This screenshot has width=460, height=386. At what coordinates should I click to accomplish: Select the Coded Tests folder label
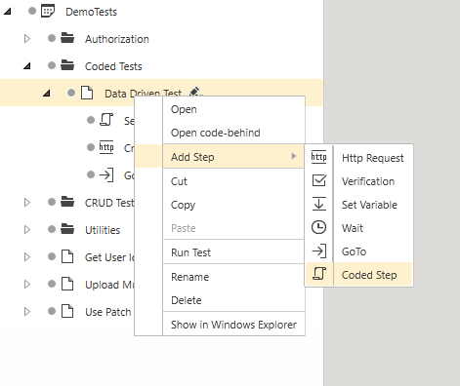tap(113, 66)
